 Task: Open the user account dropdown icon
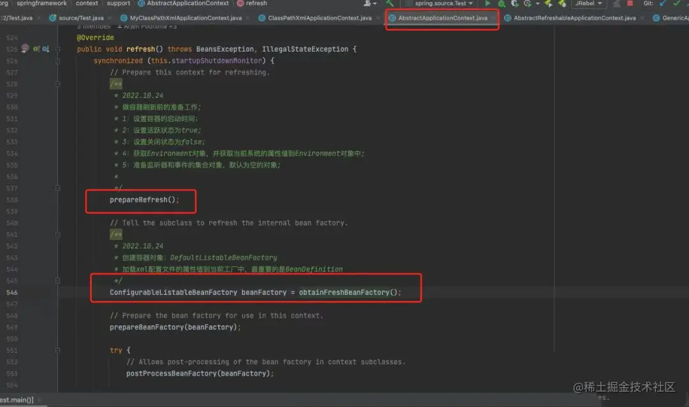[370, 3]
